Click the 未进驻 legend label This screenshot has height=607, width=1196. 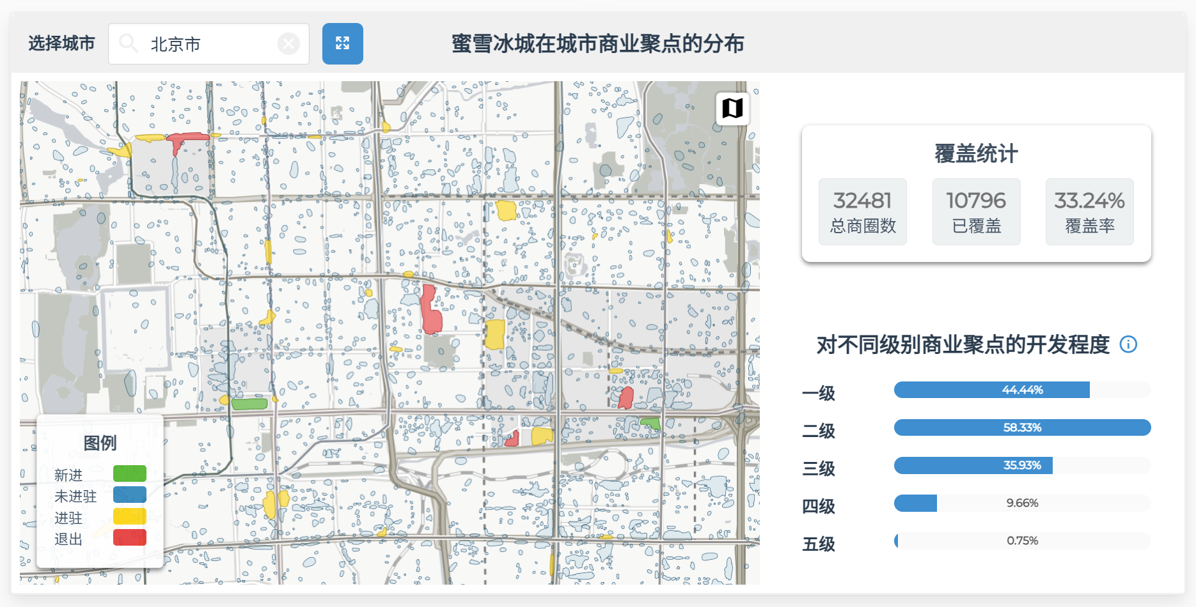[x=75, y=496]
